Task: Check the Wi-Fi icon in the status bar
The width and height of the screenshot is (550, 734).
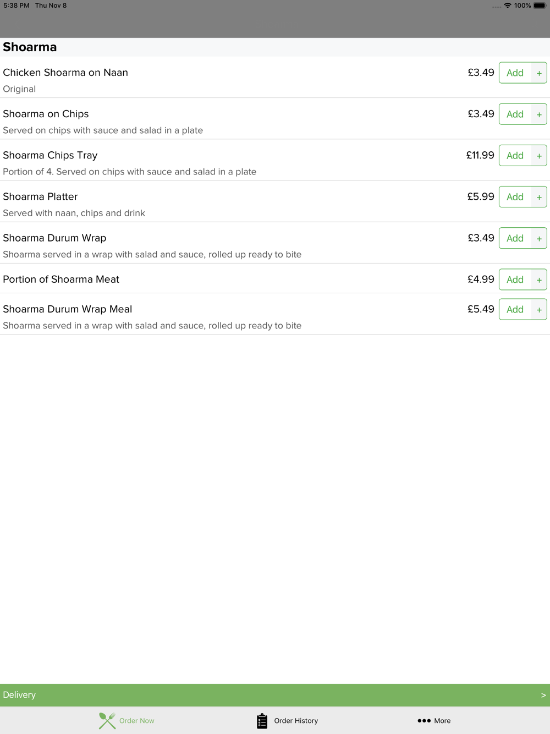Action: [508, 6]
